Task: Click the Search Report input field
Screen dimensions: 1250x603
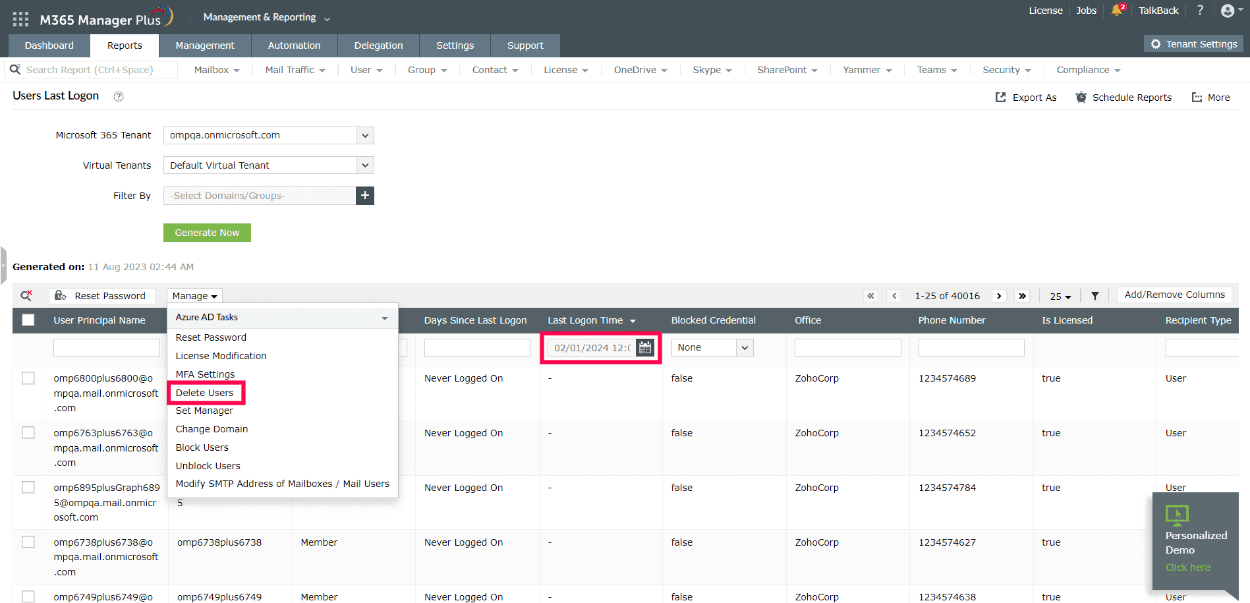Action: click(x=92, y=70)
